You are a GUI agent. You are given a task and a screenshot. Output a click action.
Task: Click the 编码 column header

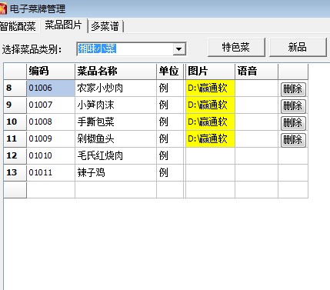click(51, 72)
